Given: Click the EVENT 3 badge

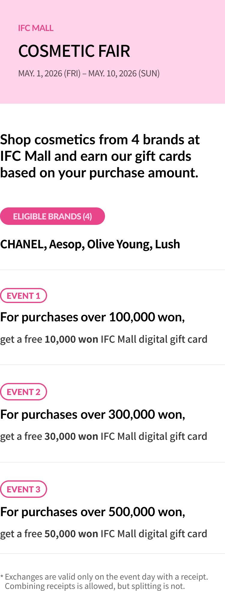Looking at the screenshot, I should [x=23, y=489].
